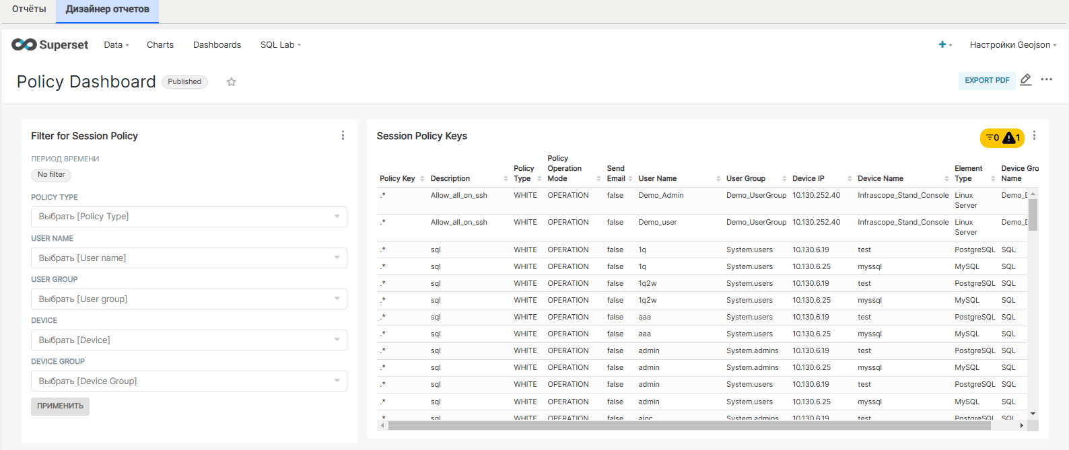
Task: Click the Published status badge
Action: pyautogui.click(x=184, y=82)
